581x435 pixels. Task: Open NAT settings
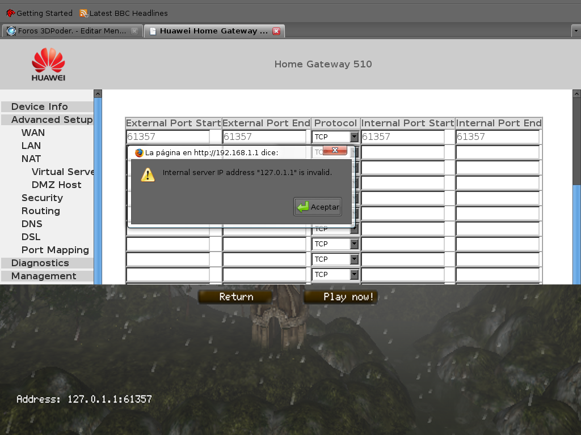31,159
